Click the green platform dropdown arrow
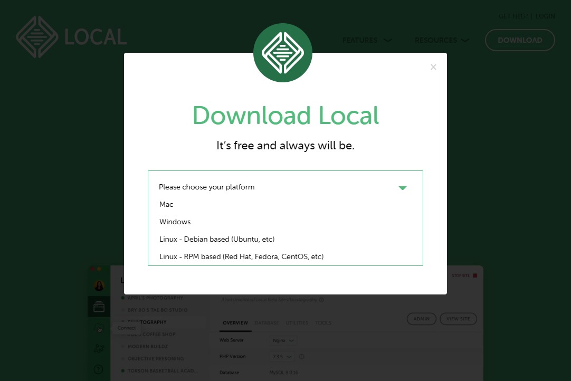 (x=403, y=187)
